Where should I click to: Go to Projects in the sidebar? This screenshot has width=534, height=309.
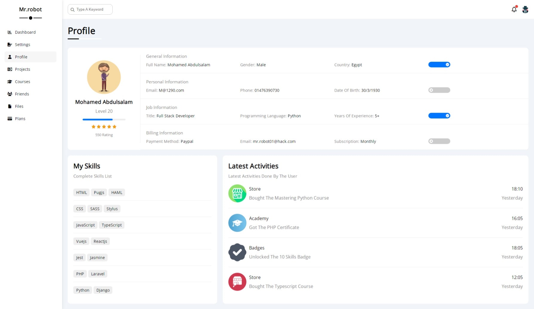22,69
